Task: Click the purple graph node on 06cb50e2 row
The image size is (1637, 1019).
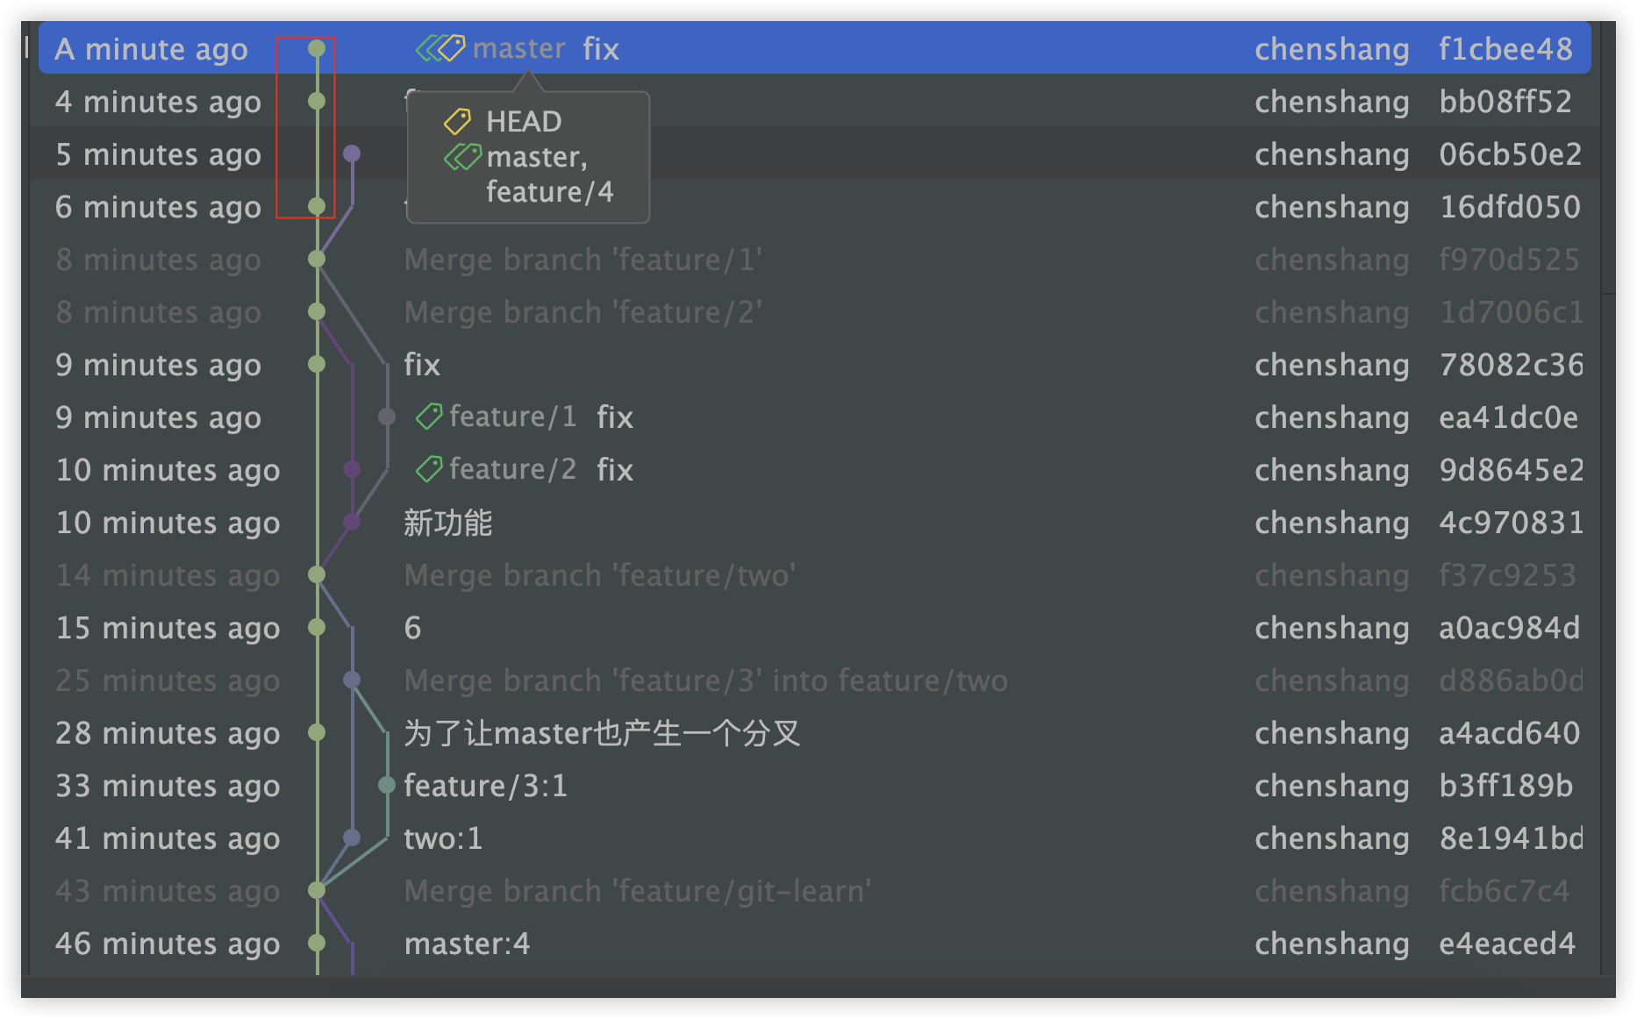Action: pyautogui.click(x=352, y=153)
